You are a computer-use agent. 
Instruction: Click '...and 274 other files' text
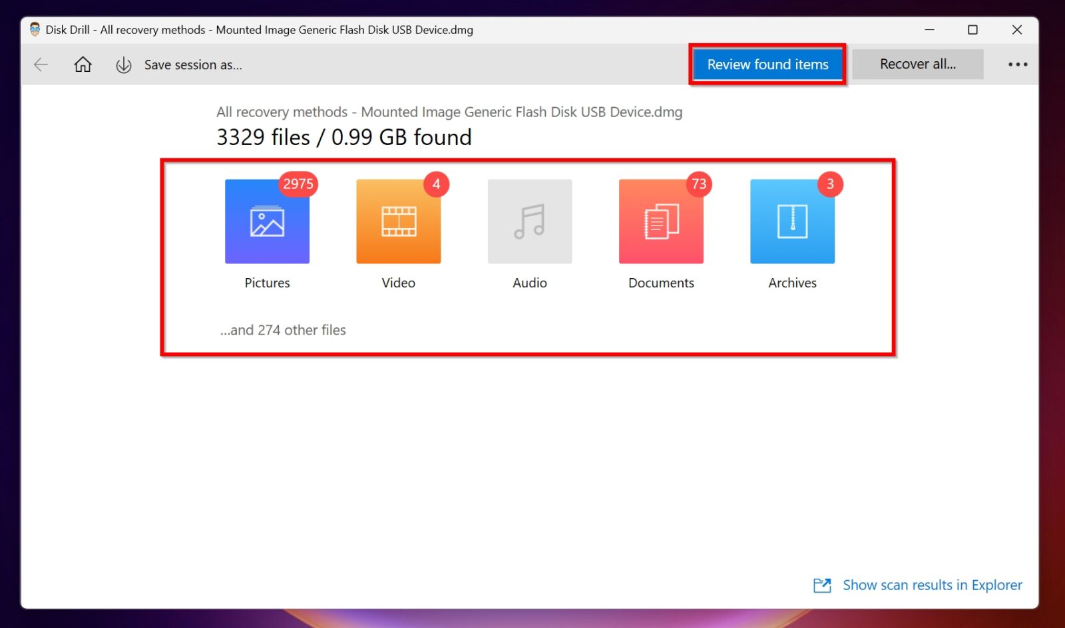pyautogui.click(x=283, y=330)
